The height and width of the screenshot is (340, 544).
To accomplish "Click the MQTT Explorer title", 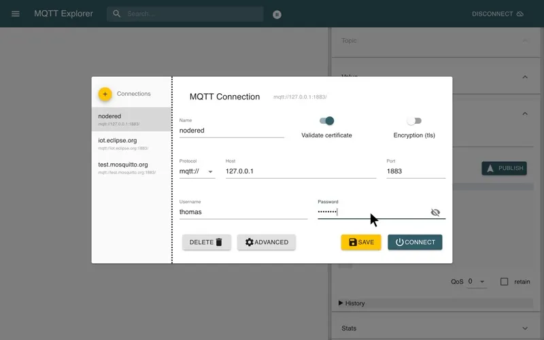I will 63,14.
